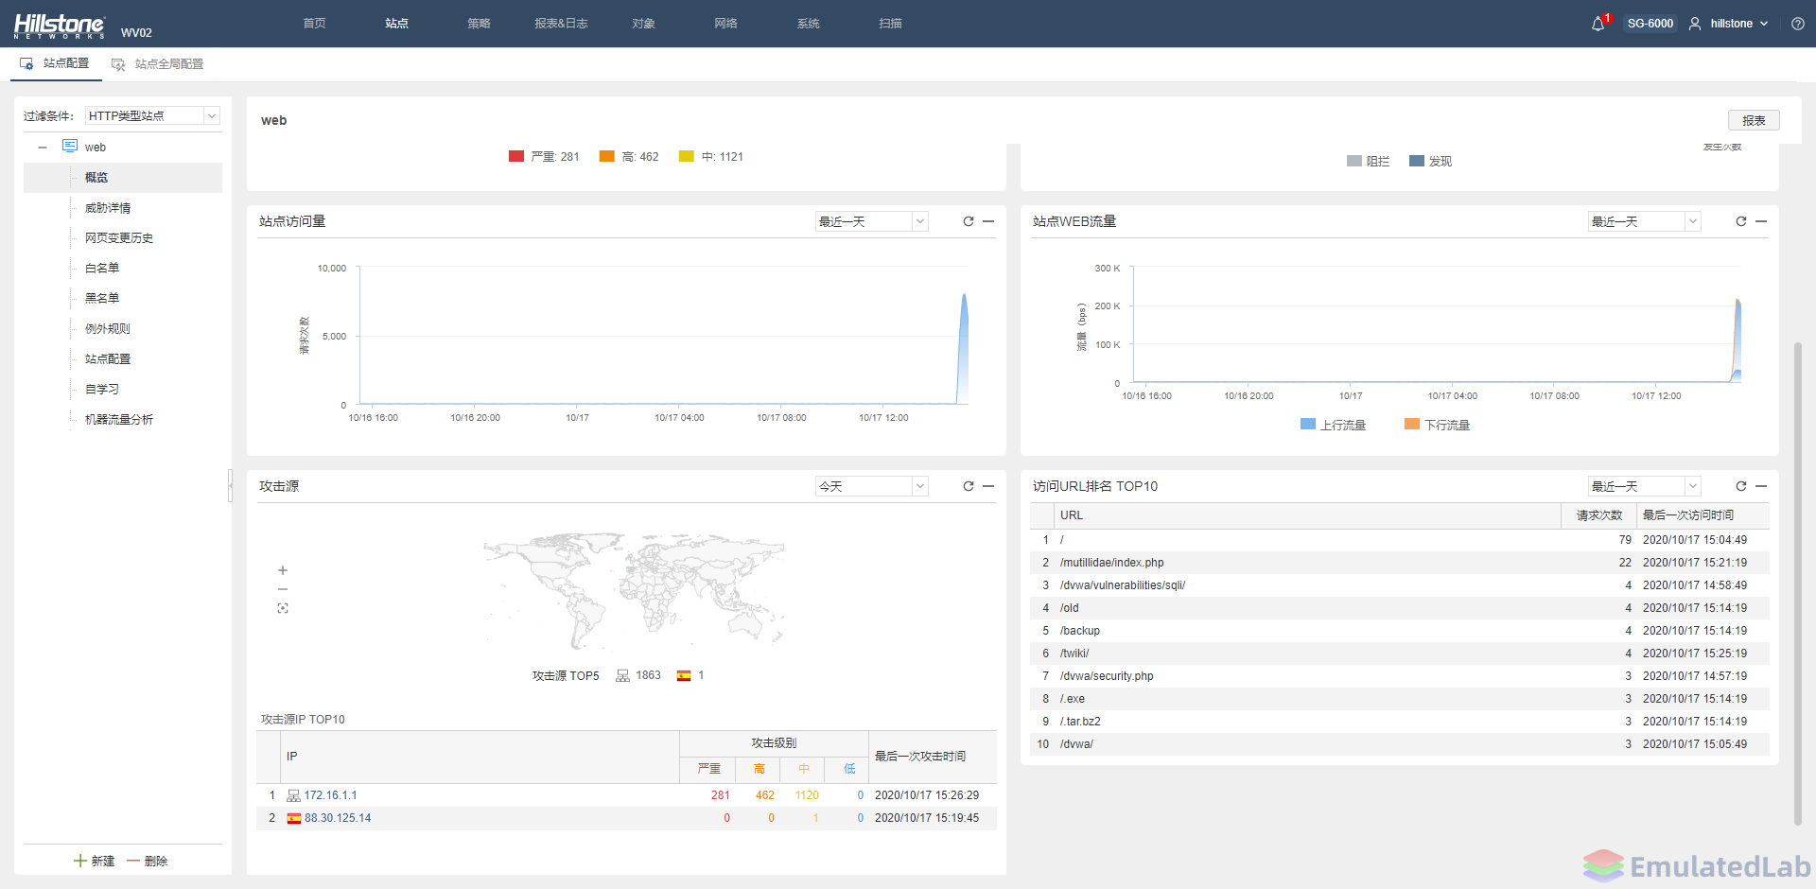
Task: Toggle the 发现 legend series
Action: pyautogui.click(x=1431, y=161)
